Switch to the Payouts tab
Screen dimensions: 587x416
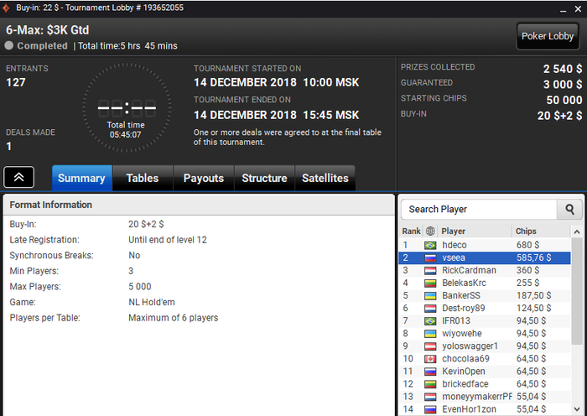(x=203, y=179)
